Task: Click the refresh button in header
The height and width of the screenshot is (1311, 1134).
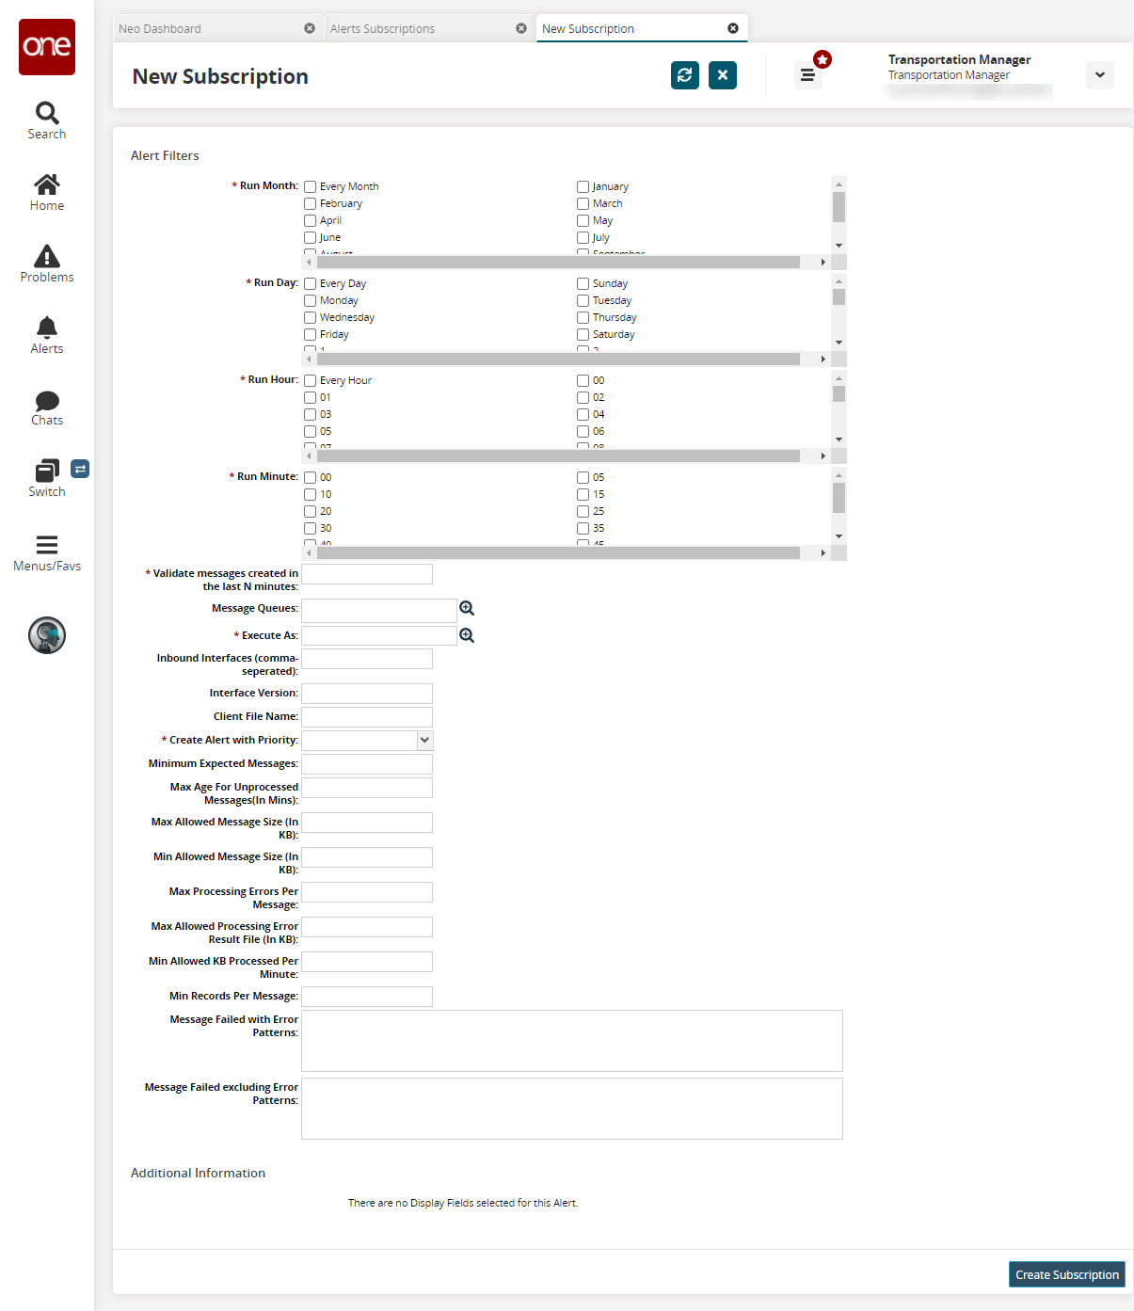Action: point(685,75)
